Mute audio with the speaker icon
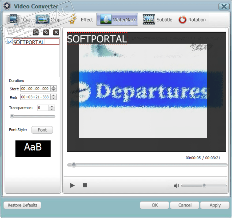Image resolution: width=232 pixels, height=218 pixels. 176,186
